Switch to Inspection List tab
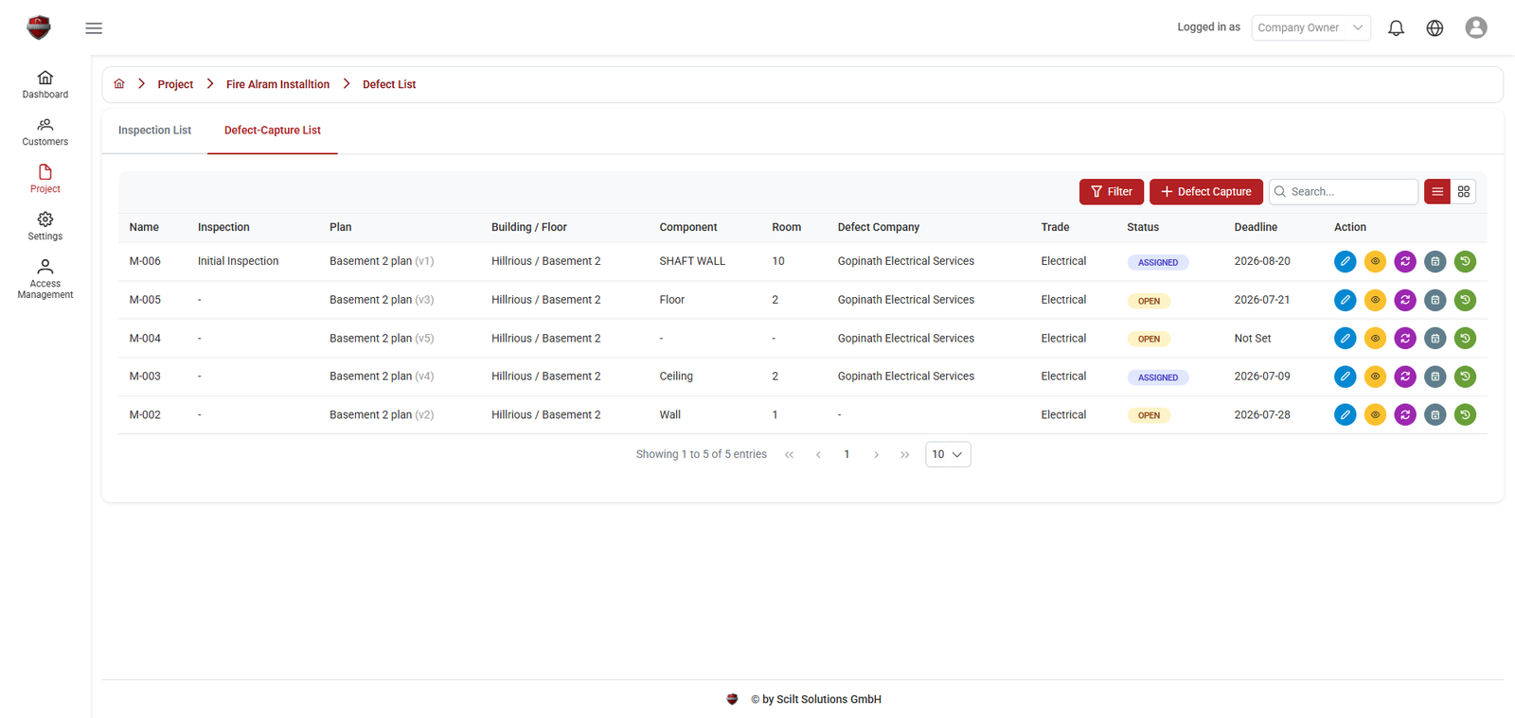1515x718 pixels. point(154,131)
